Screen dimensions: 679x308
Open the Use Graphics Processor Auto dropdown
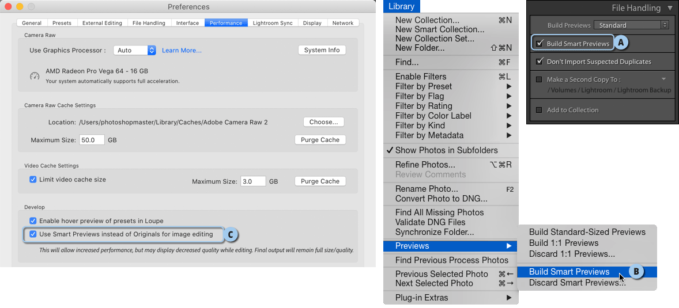(134, 50)
